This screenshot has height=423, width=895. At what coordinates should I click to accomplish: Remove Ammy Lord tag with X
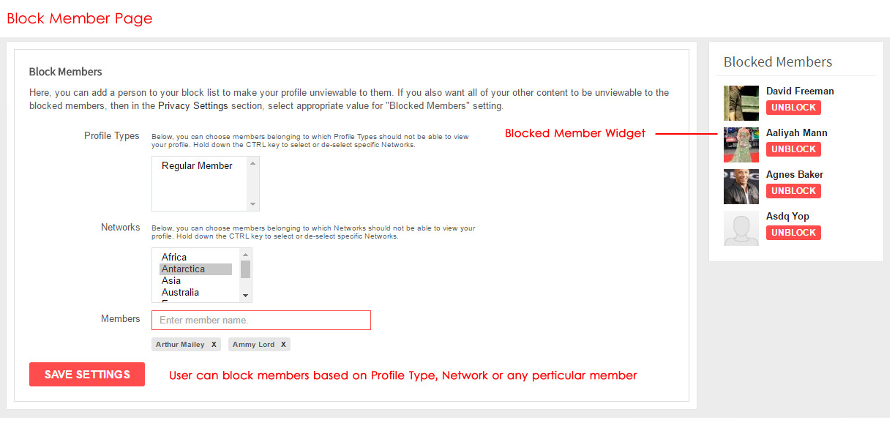point(284,345)
